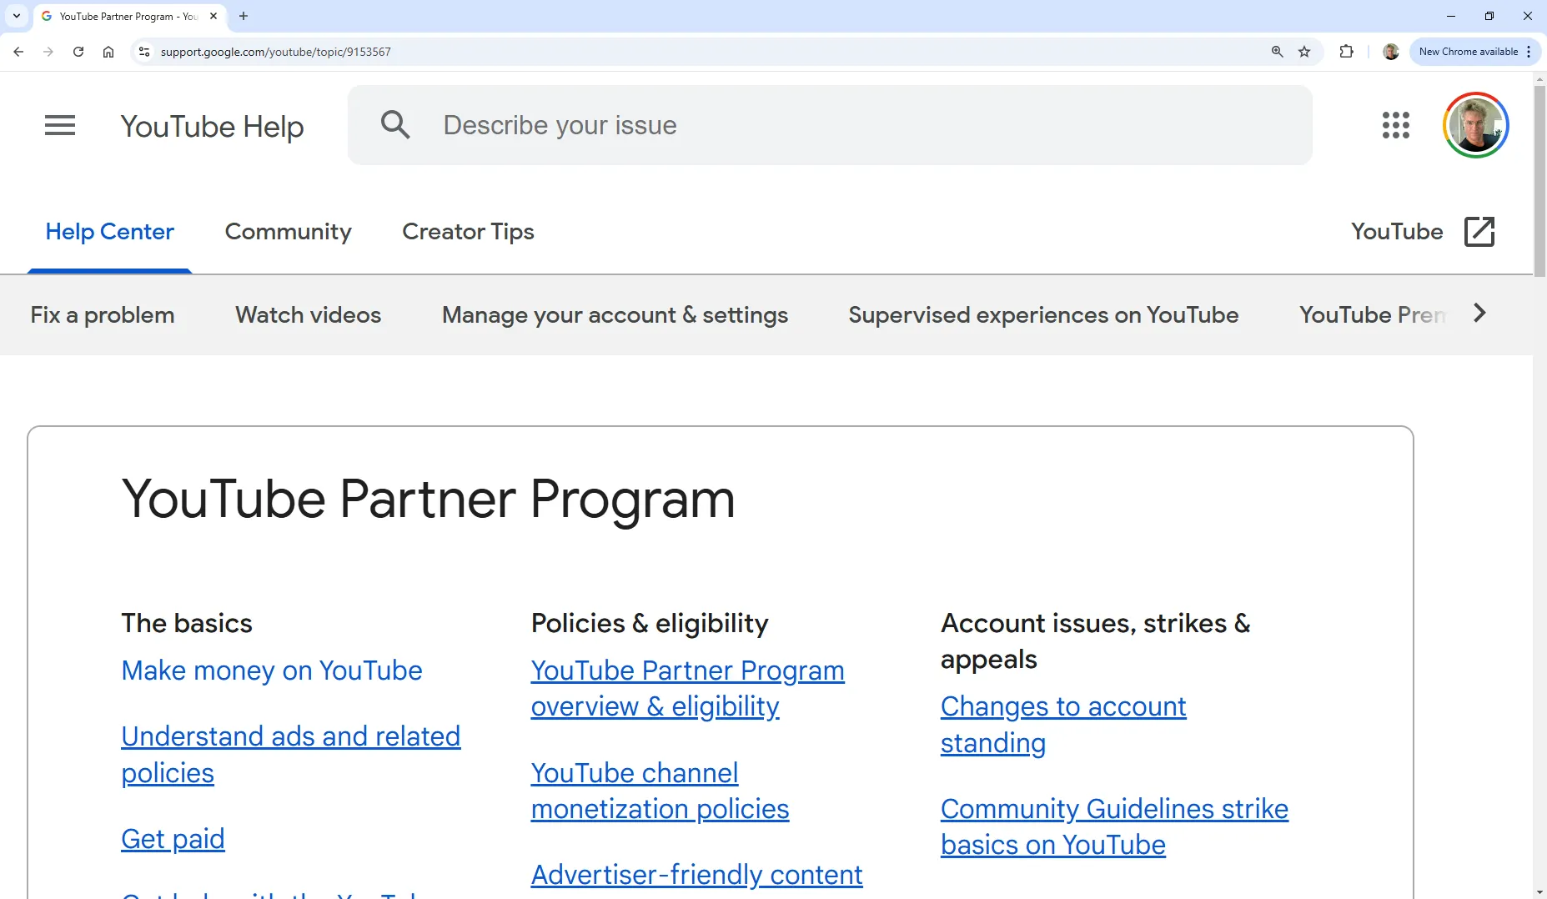Click "Account issues, strikes & appeals" heading
Image resolution: width=1547 pixels, height=899 pixels.
(x=1095, y=641)
